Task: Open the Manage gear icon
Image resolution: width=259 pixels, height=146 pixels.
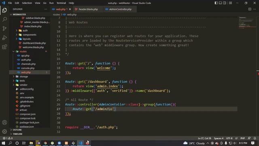Action: tap(4, 131)
